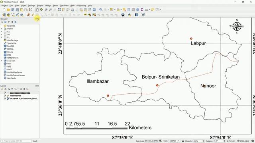Open the Scale dropdown
This screenshot has width=255, height=143.
point(178,141)
